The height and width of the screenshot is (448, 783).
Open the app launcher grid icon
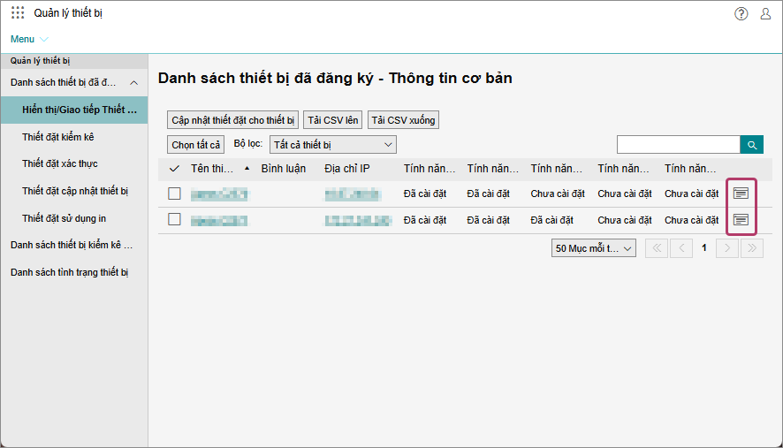click(x=18, y=13)
